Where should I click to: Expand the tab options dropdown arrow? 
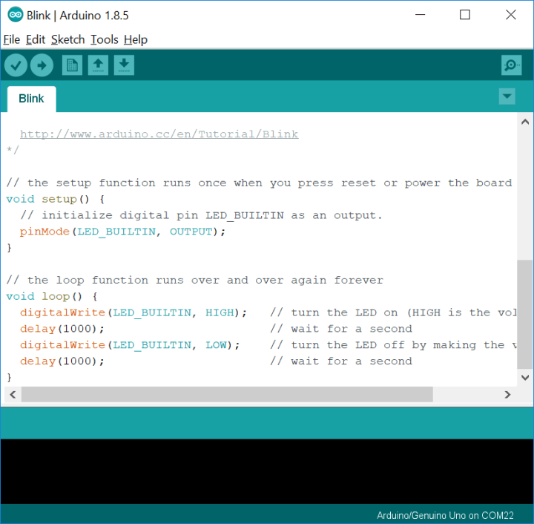(507, 96)
